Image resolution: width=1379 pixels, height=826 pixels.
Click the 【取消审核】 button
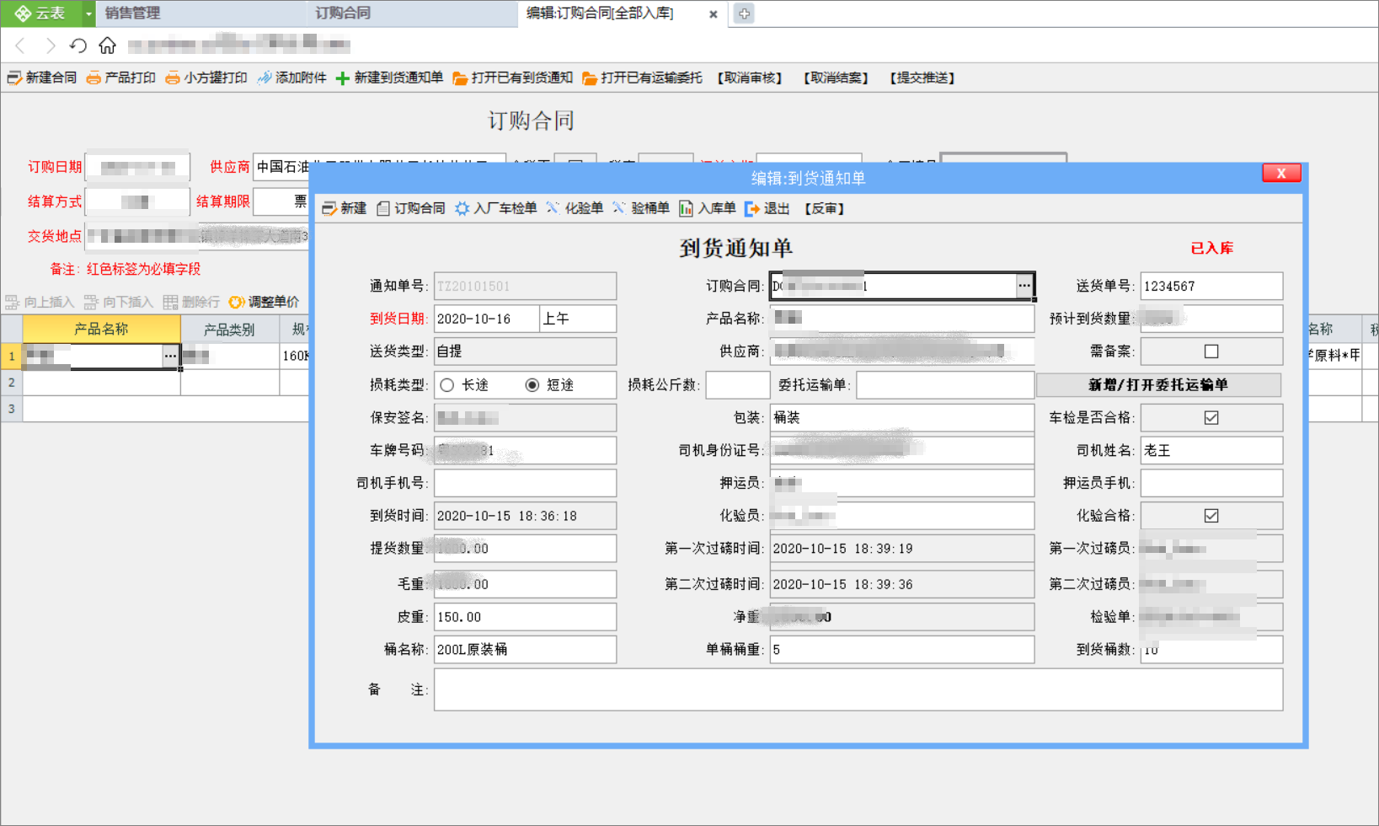(x=750, y=78)
